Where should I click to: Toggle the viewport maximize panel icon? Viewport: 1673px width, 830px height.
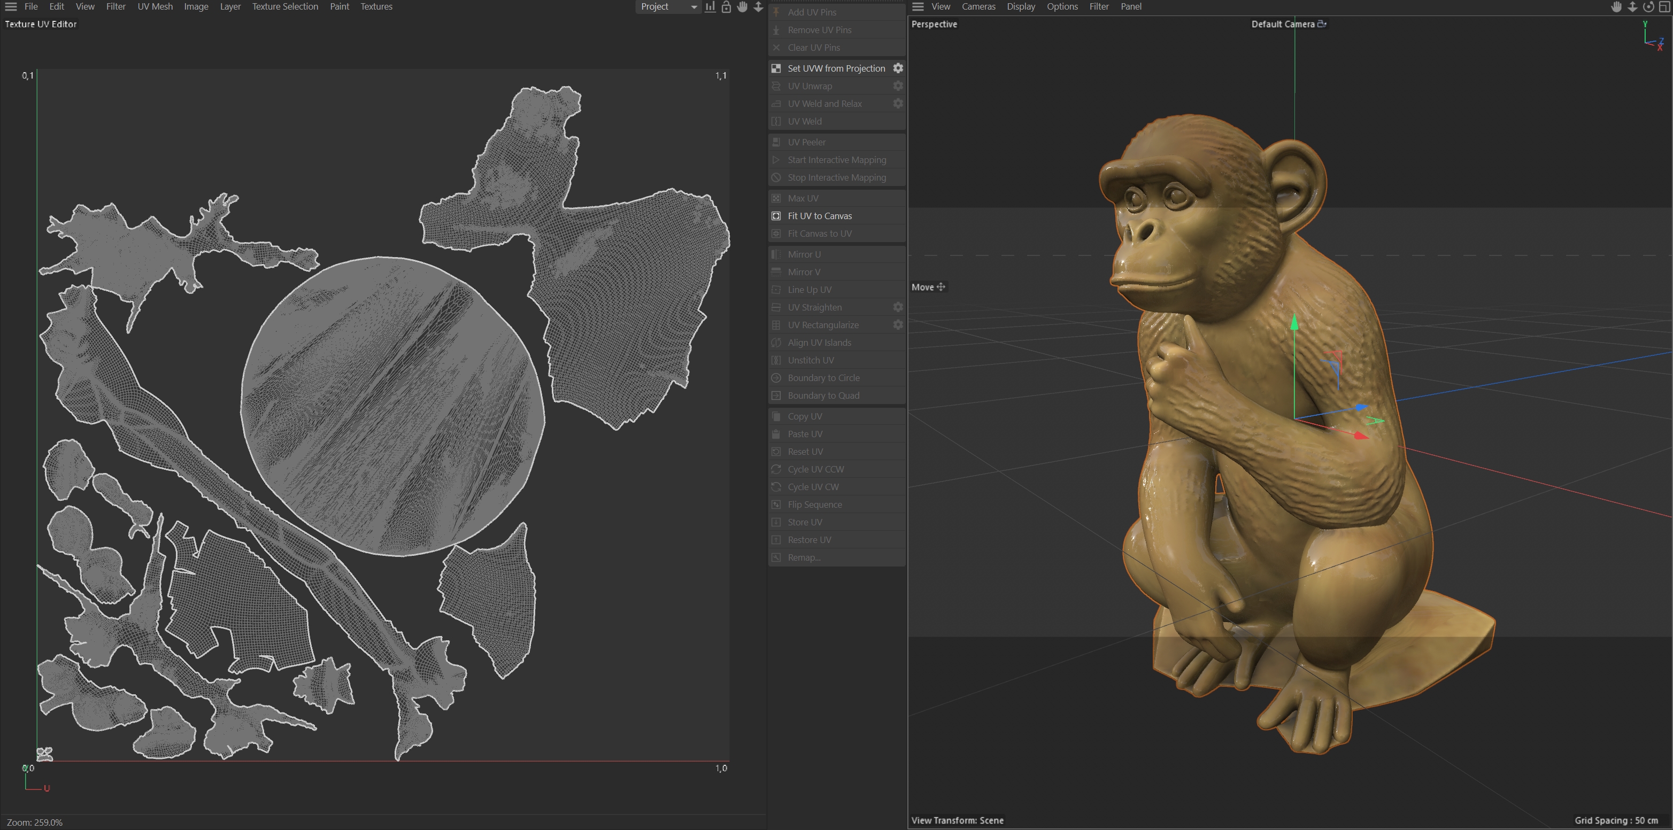tap(1664, 6)
